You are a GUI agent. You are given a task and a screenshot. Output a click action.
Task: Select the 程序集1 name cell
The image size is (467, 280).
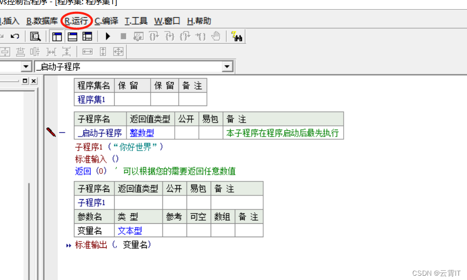point(94,99)
